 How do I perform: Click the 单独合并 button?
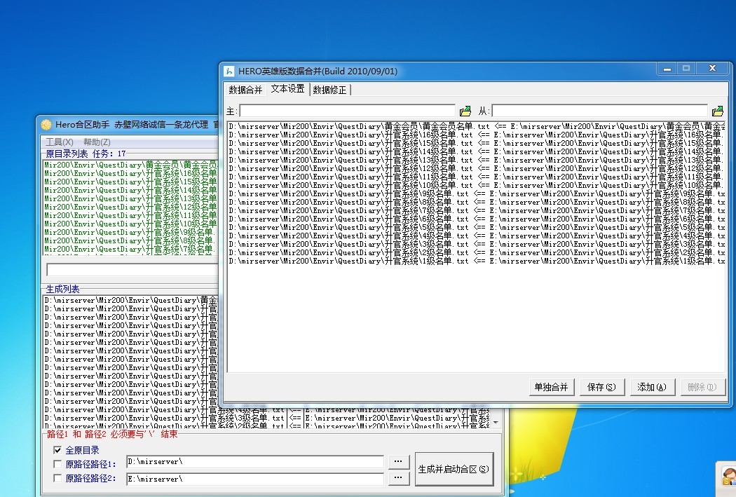[552, 387]
